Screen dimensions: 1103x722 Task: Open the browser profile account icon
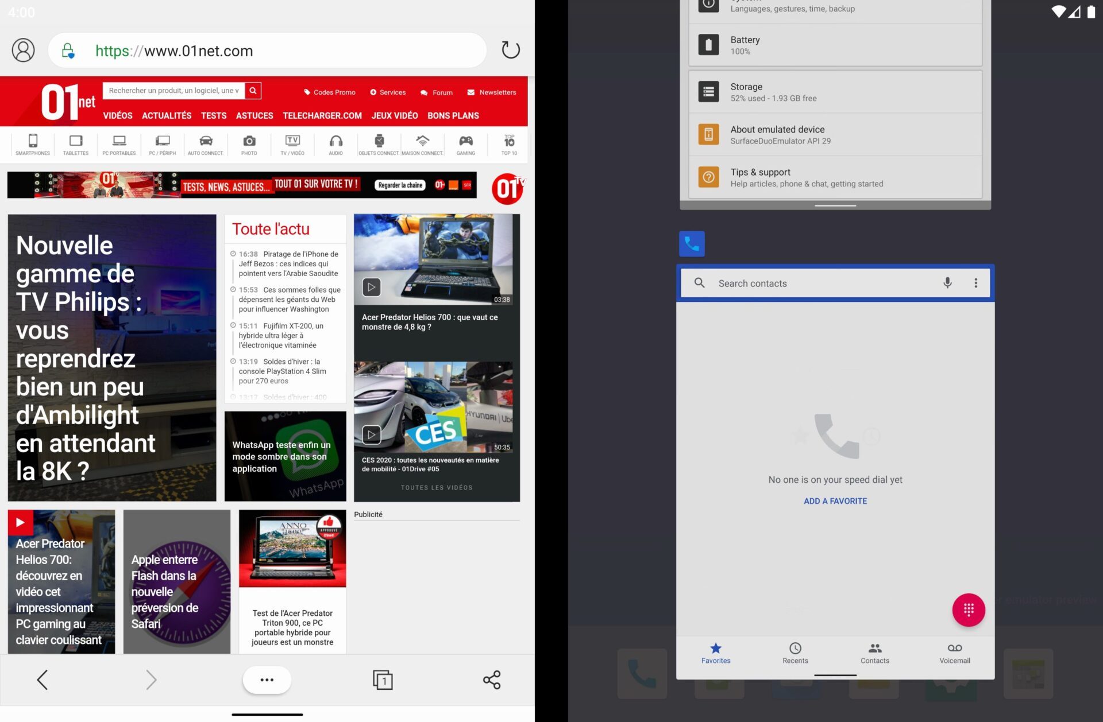pos(24,51)
